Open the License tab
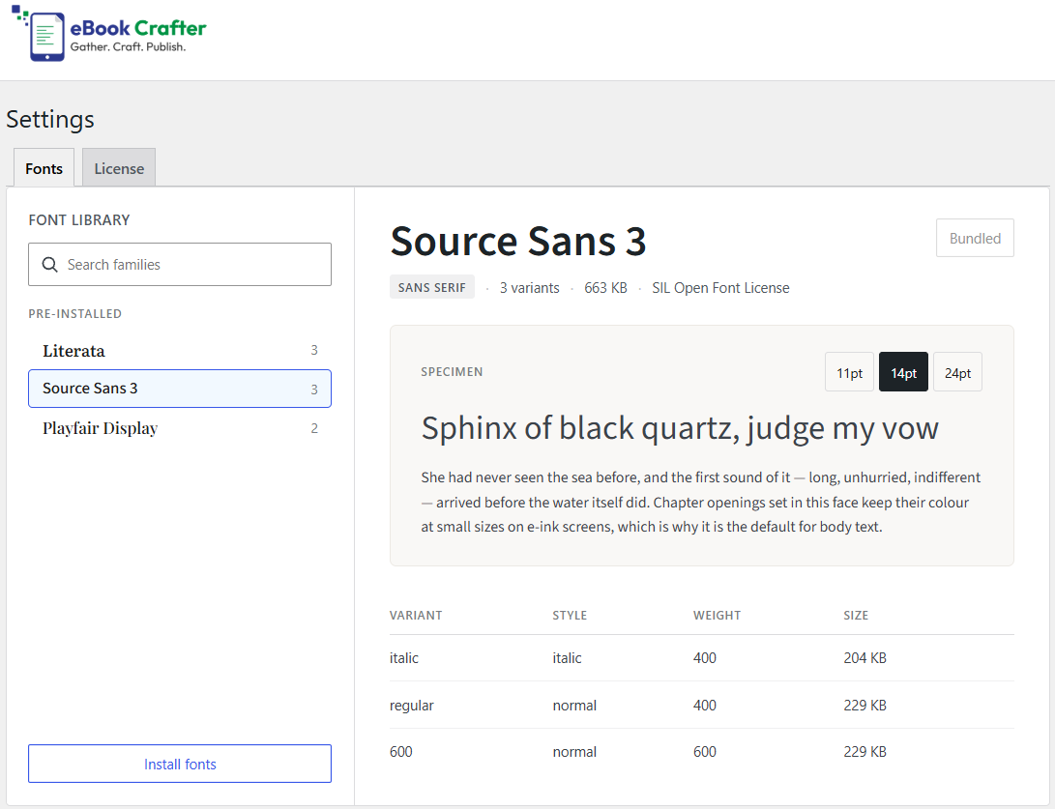Image resolution: width=1055 pixels, height=809 pixels. pyautogui.click(x=119, y=168)
